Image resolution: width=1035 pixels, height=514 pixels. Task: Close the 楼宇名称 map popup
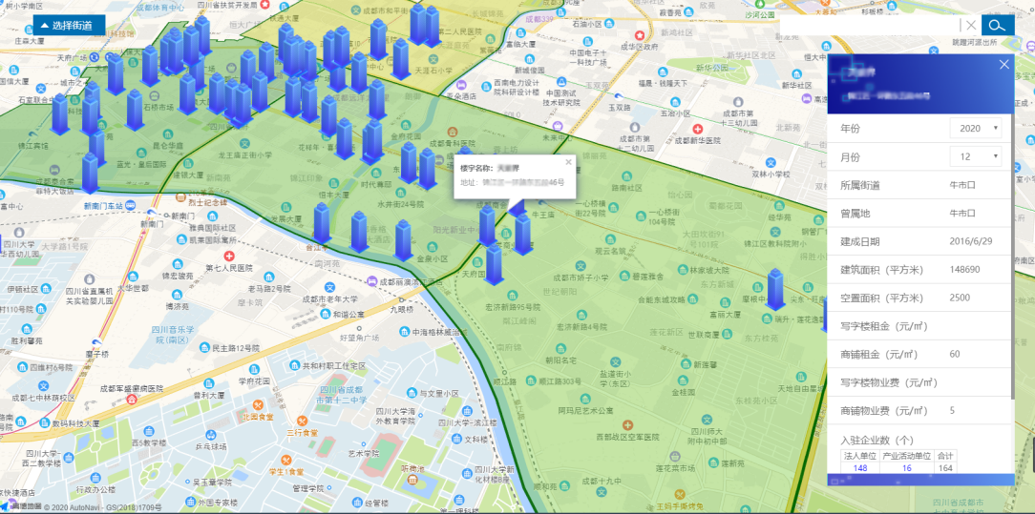tap(568, 162)
